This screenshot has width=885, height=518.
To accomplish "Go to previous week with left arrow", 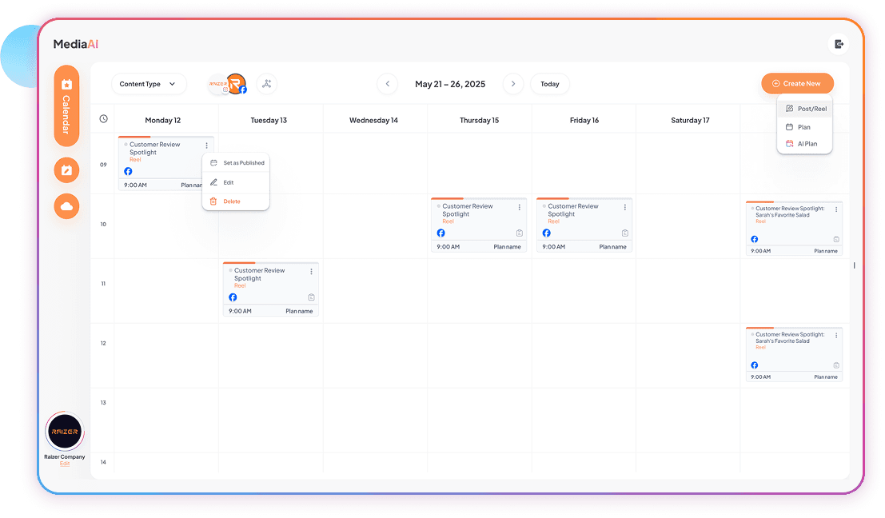I will tap(387, 84).
